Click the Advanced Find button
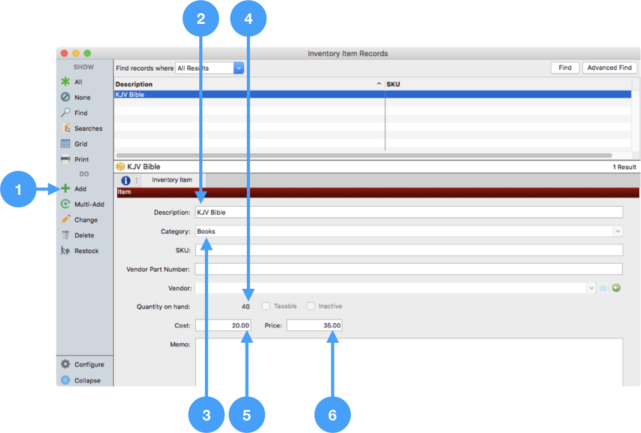Viewport: 641px width, 433px height. point(609,68)
